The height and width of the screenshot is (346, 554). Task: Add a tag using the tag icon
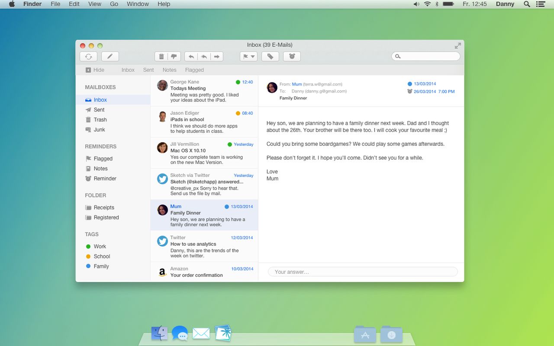pyautogui.click(x=270, y=57)
